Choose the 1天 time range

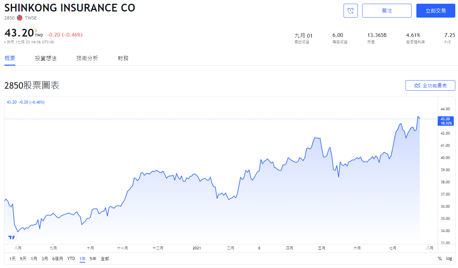point(13,259)
